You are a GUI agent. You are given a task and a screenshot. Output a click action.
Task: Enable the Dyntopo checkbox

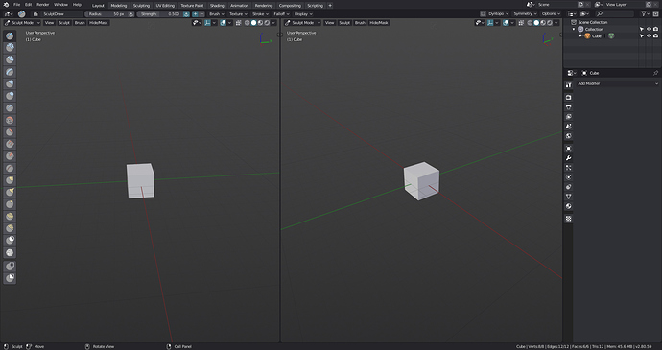[x=483, y=14]
